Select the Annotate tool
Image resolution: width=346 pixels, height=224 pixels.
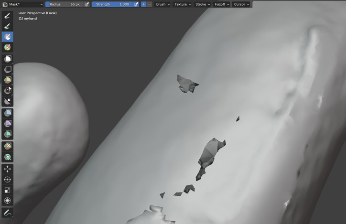click(x=8, y=213)
